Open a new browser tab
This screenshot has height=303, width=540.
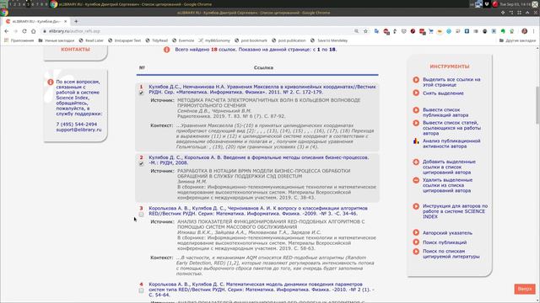(x=76, y=21)
